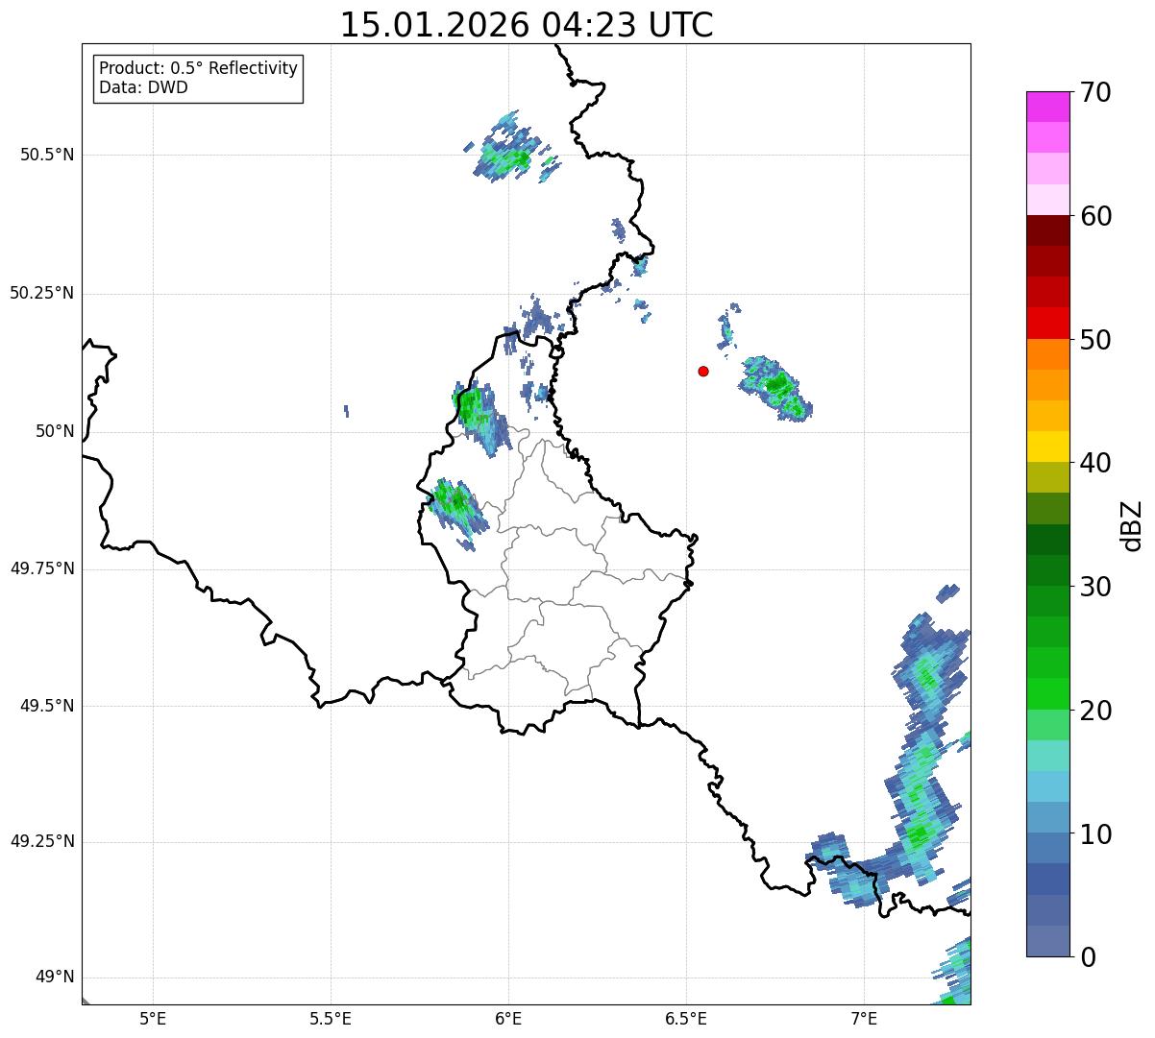
Task: Click the Product: 0.5° Reflectivity text
Action: pos(198,69)
